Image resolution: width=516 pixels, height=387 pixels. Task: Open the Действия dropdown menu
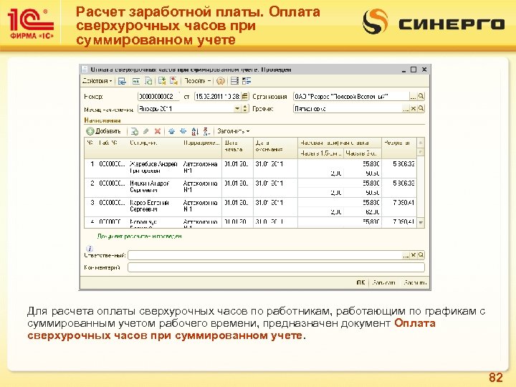(97, 81)
